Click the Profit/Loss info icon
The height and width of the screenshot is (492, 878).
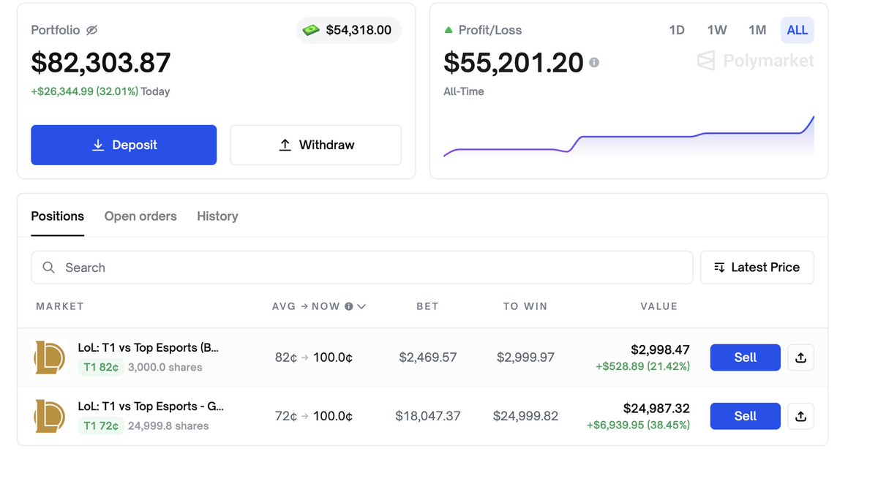tap(594, 63)
